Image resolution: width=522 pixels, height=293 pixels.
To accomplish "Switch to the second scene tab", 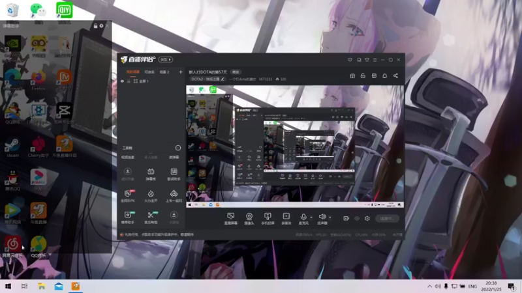I will pos(149,72).
